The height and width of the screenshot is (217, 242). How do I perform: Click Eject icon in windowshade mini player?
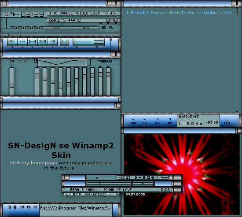157,177
